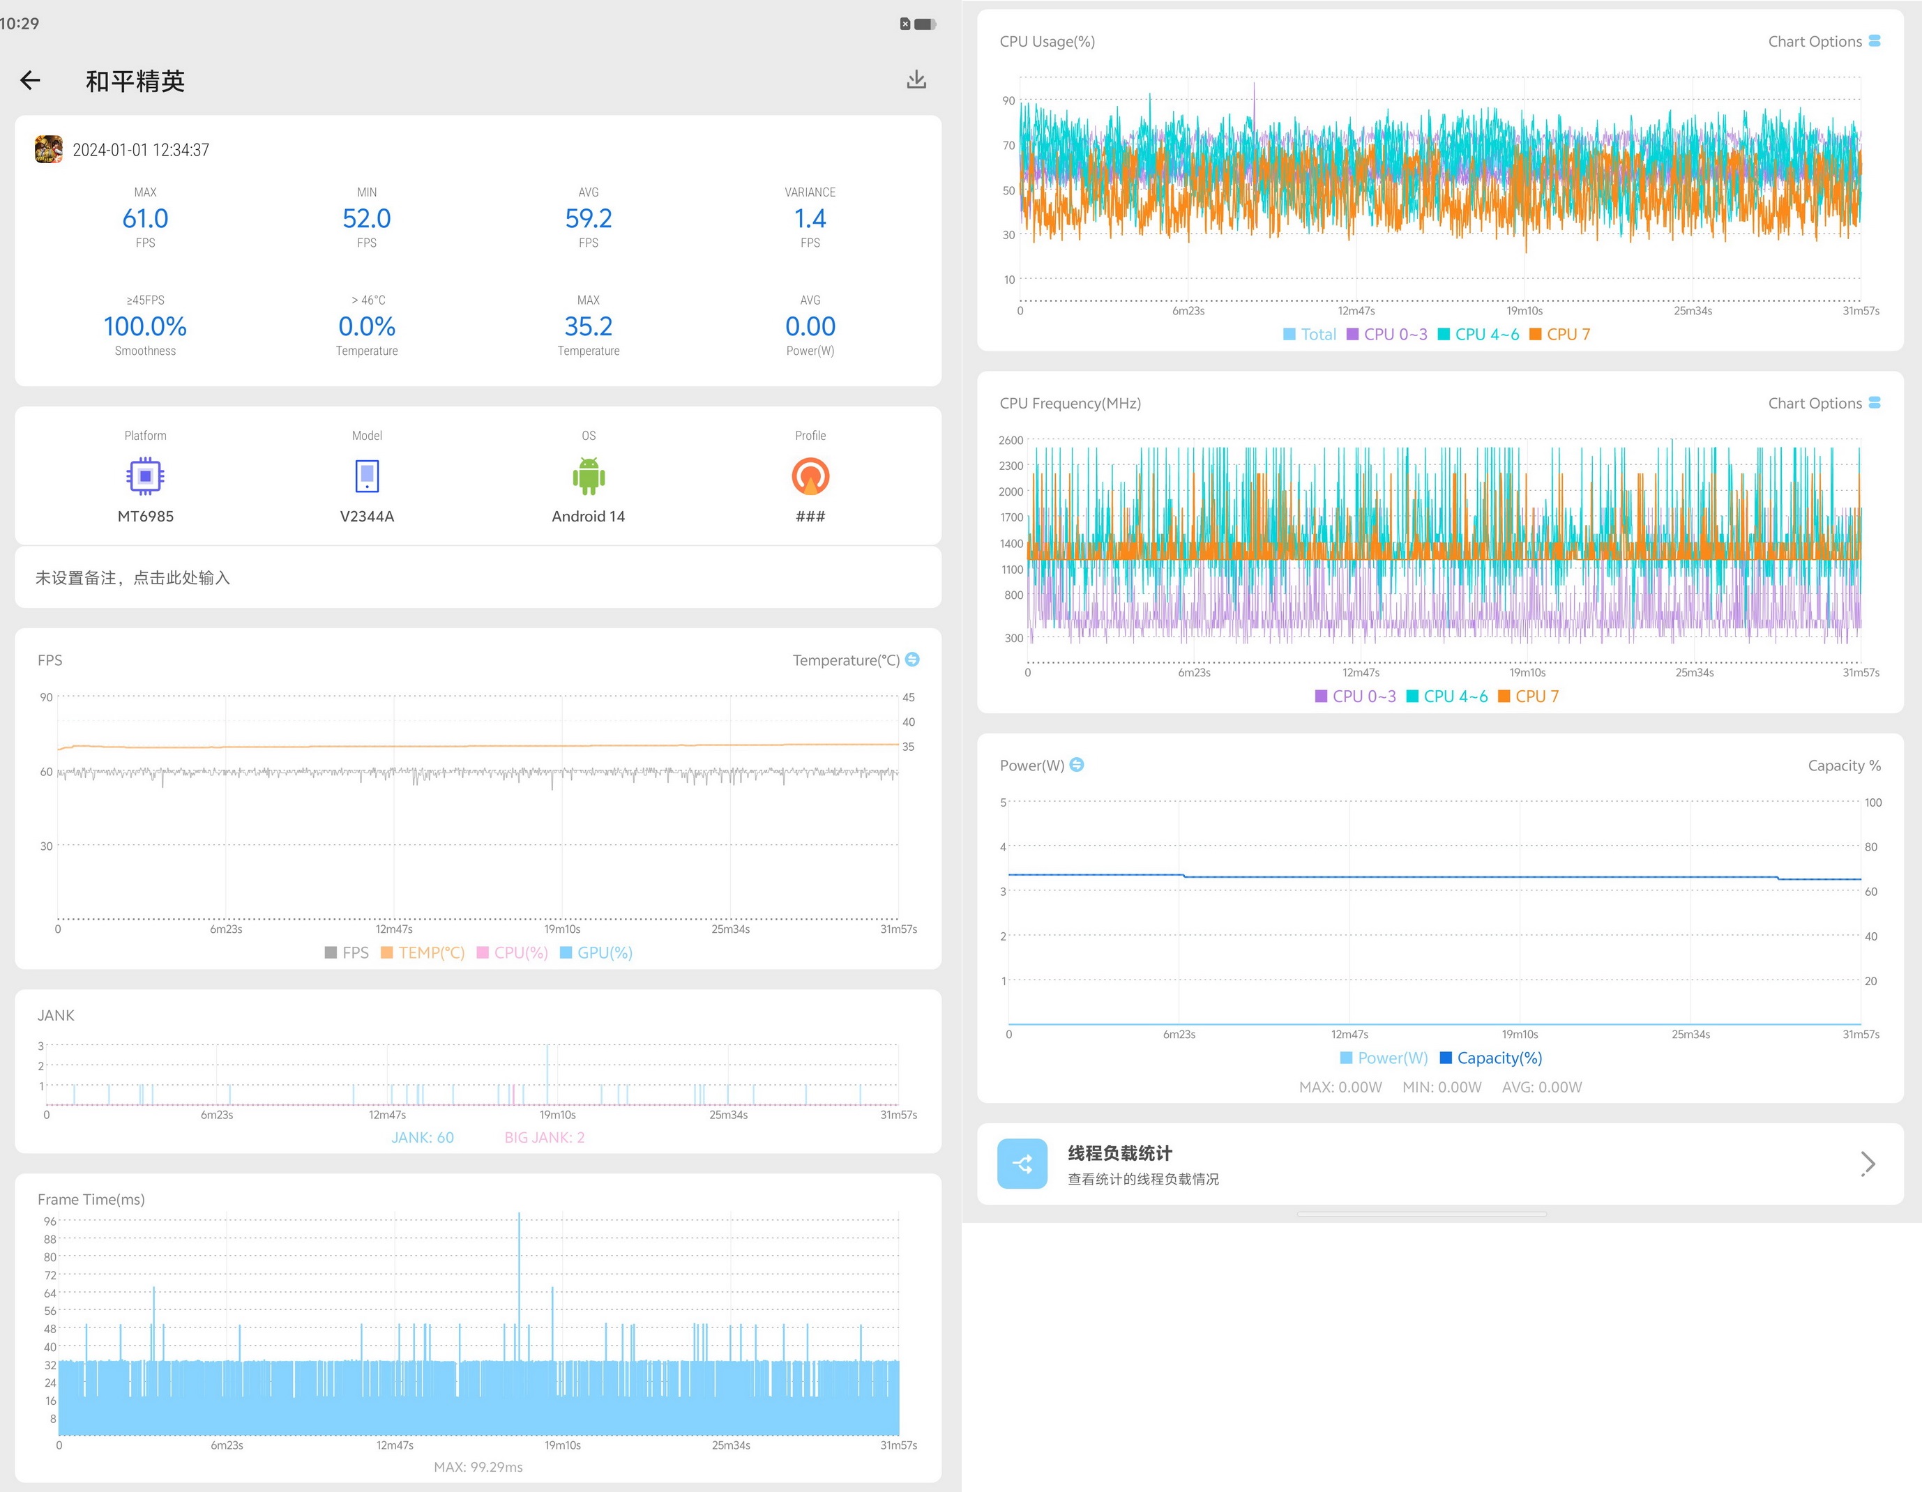
Task: Select the Android 14 OS icon
Action: tap(589, 477)
